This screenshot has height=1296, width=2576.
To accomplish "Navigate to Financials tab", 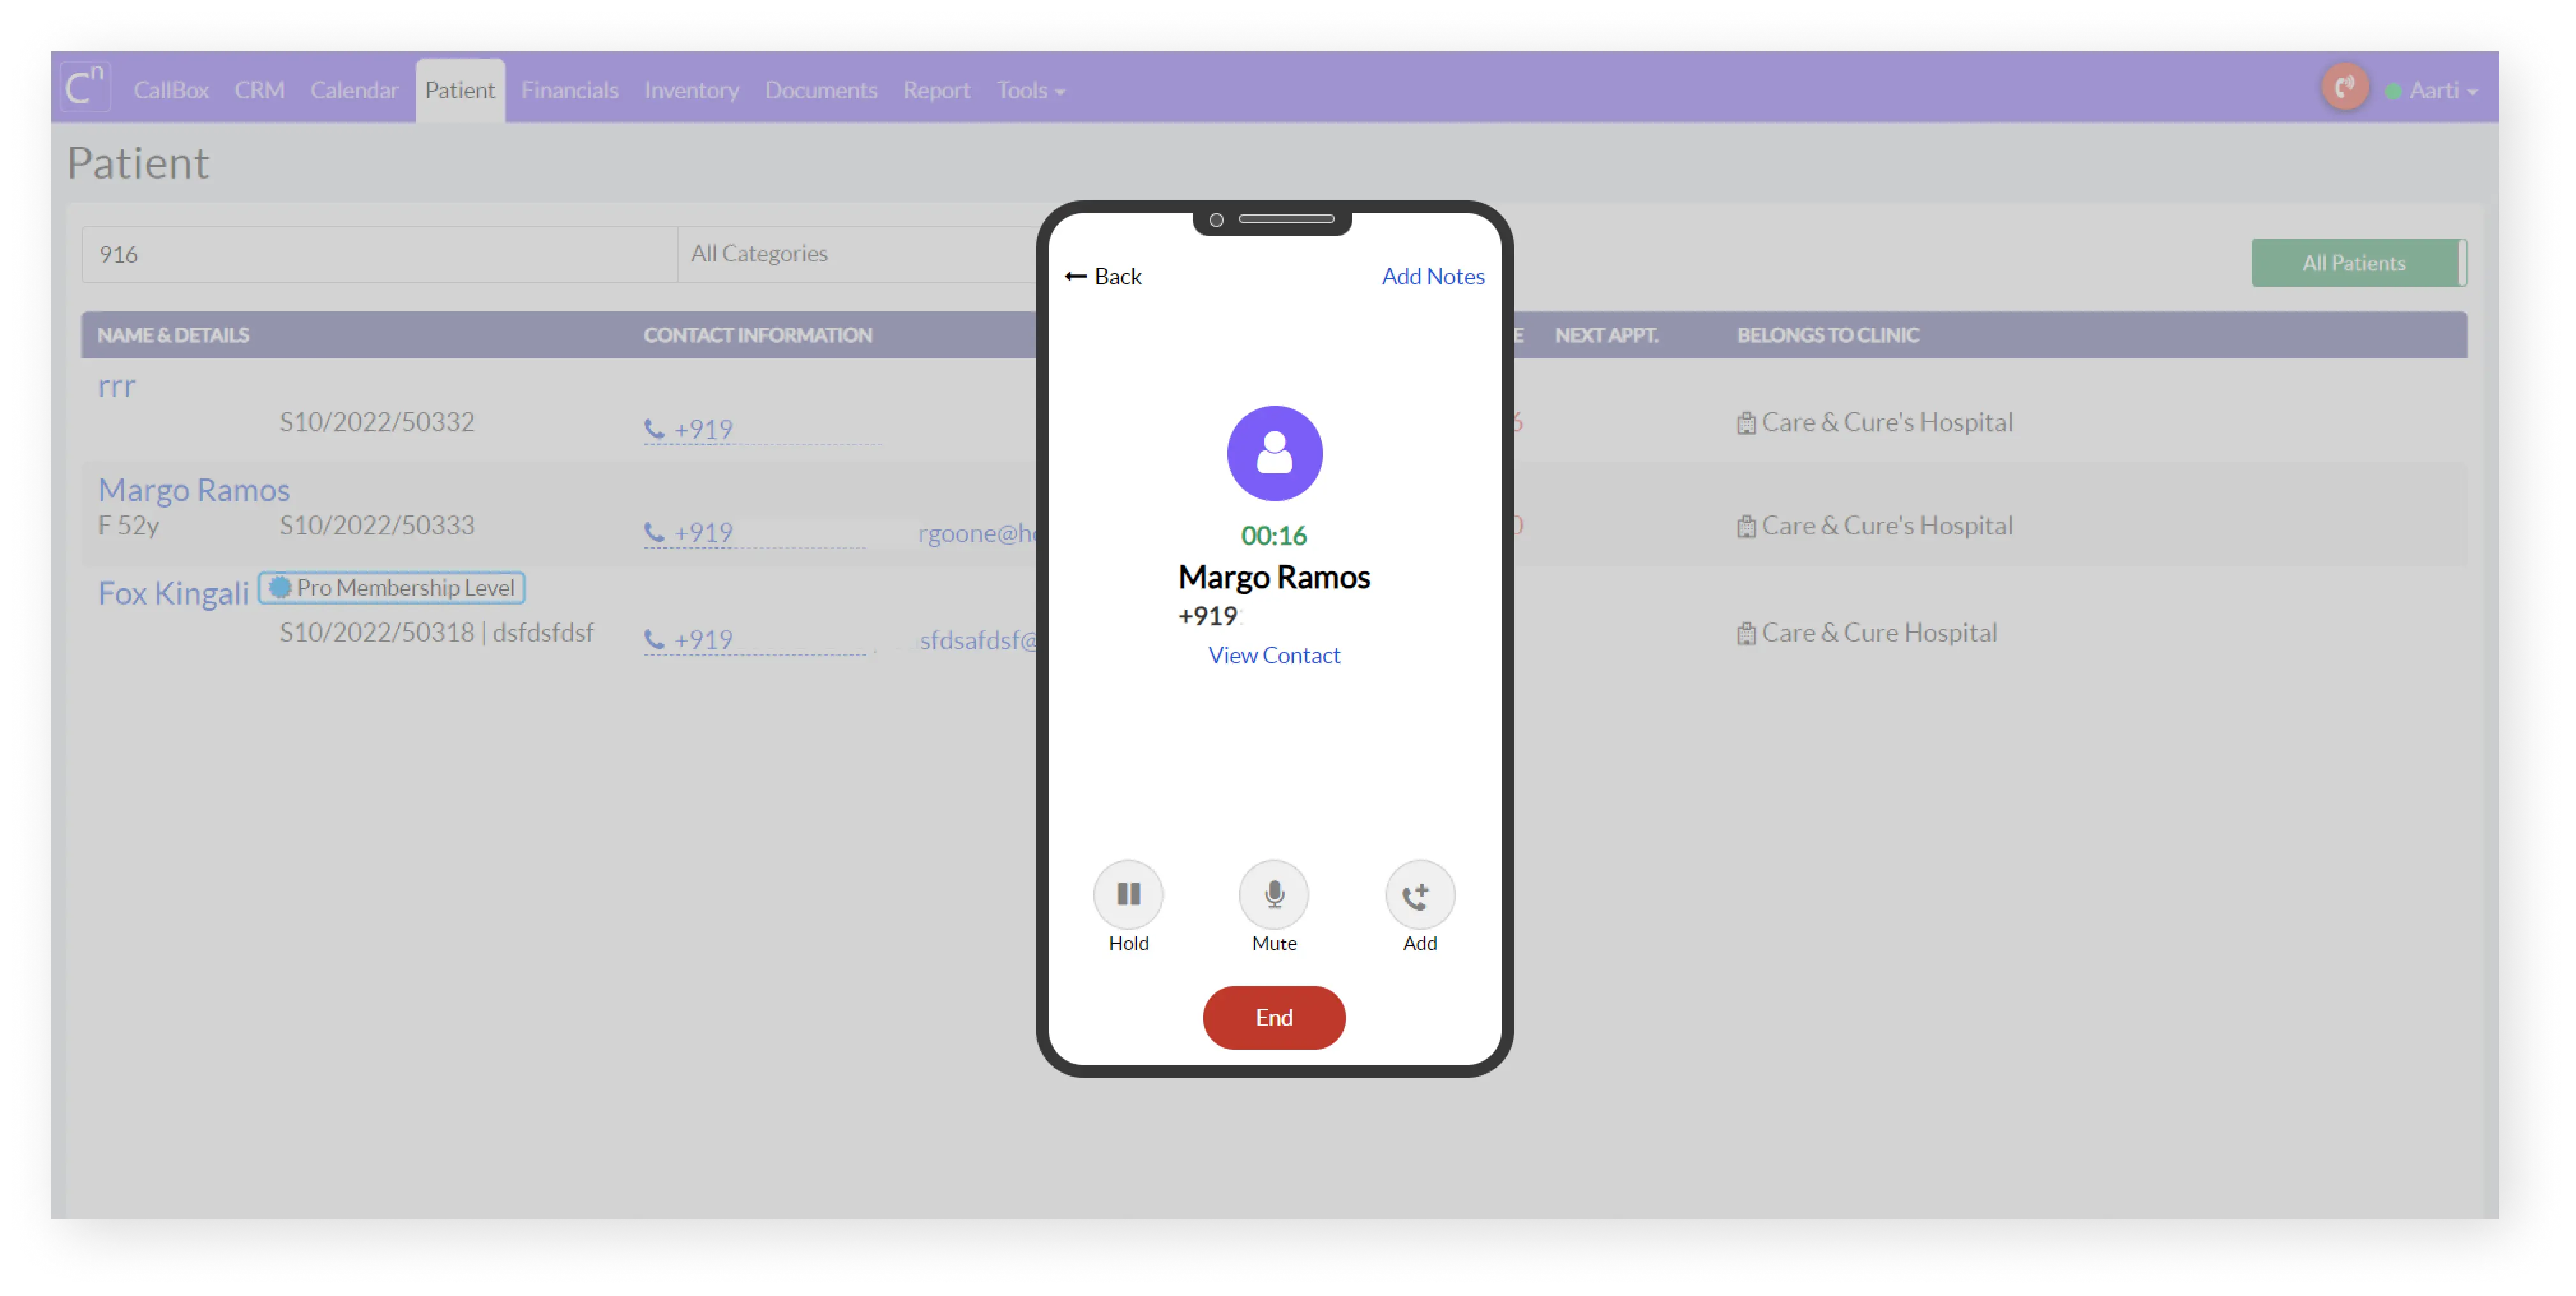I will (x=569, y=89).
